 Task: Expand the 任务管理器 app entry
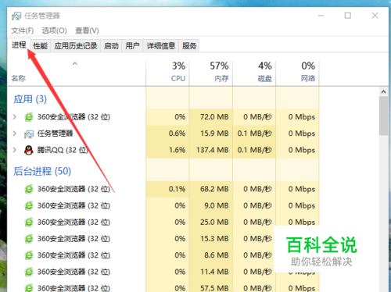click(15, 134)
